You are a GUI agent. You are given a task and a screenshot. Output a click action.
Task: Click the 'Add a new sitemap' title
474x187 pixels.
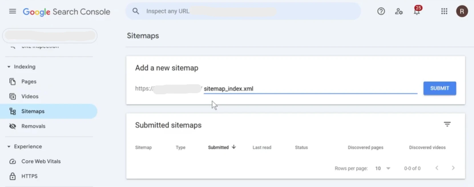point(167,68)
